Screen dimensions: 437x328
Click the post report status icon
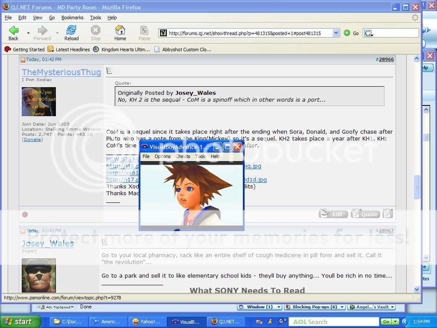pos(25,214)
